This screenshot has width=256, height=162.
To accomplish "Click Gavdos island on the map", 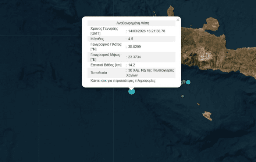I will [x=207, y=116].
